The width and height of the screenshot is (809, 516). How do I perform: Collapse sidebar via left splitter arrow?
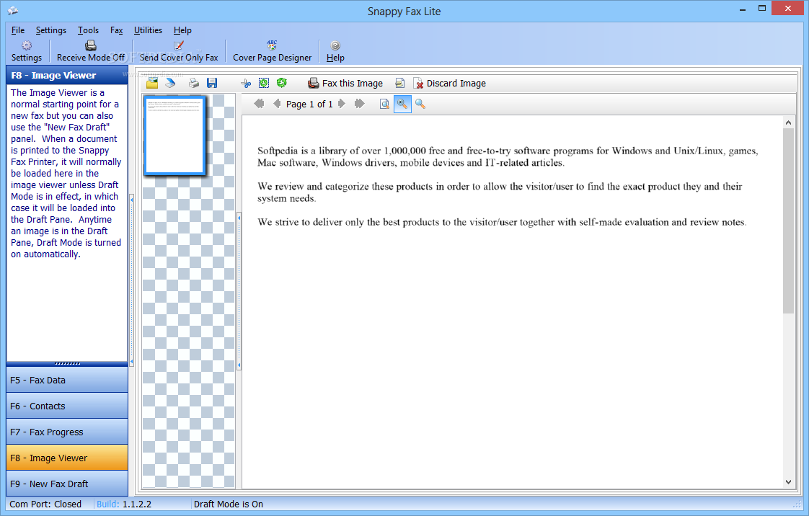[x=131, y=280]
